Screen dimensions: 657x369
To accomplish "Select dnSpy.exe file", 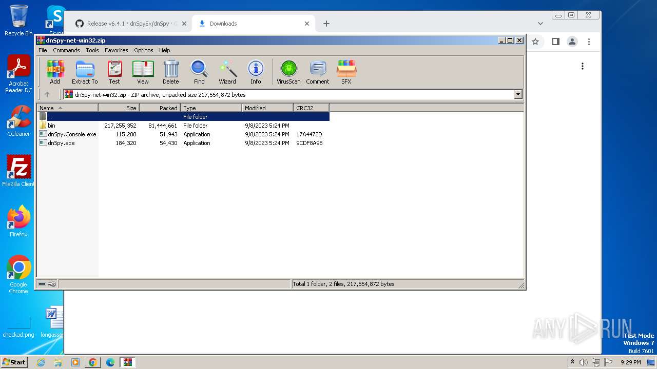I will [x=183, y=143].
